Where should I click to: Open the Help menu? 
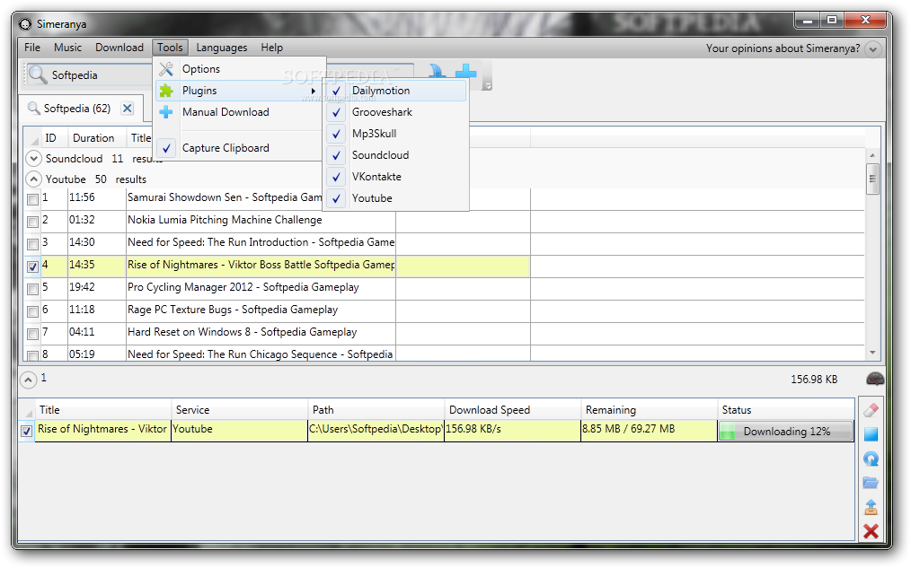271,48
